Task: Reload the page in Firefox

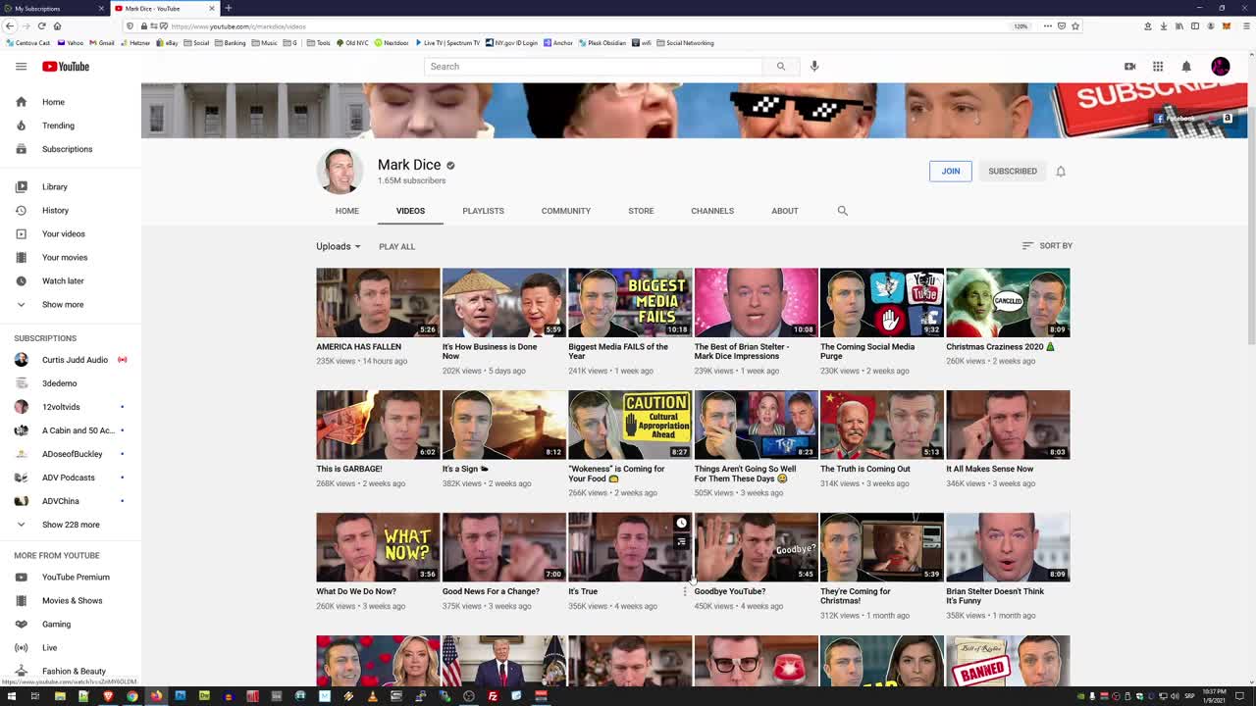Action: 41,25
